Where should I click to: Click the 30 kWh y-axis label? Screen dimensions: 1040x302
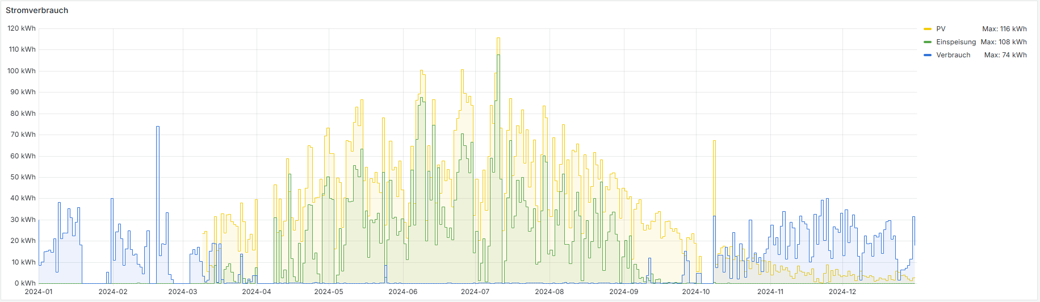pyautogui.click(x=23, y=220)
